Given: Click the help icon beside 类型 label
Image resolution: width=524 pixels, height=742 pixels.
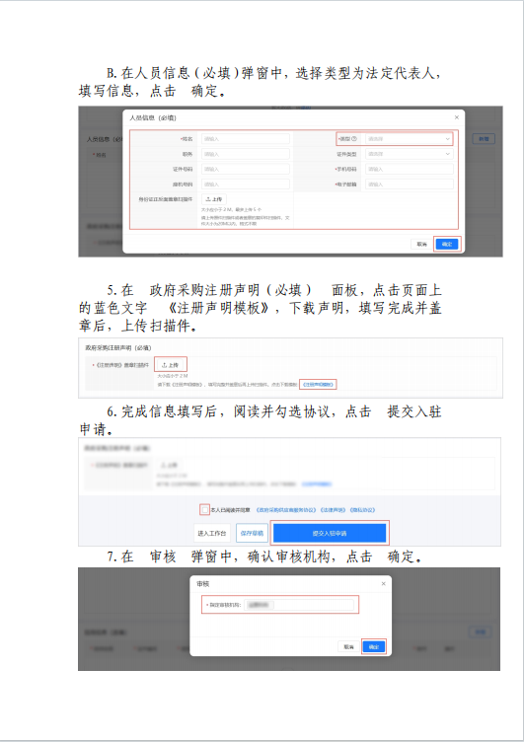Looking at the screenshot, I should tap(354, 139).
